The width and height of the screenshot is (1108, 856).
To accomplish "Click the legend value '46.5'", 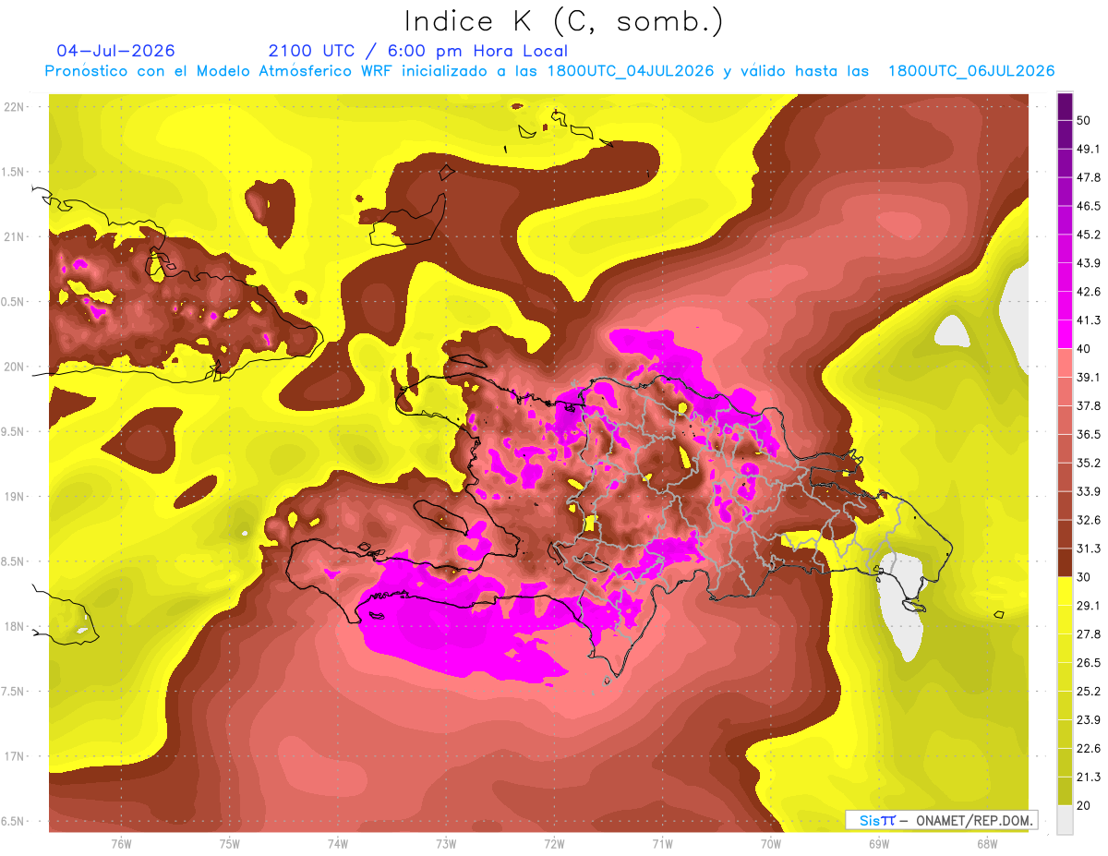I will [1090, 207].
